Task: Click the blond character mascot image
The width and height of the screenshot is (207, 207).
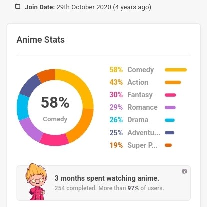Action: click(x=36, y=182)
